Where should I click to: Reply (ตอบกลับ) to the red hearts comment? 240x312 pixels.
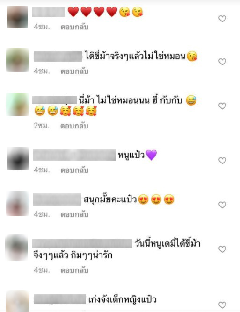click(74, 27)
